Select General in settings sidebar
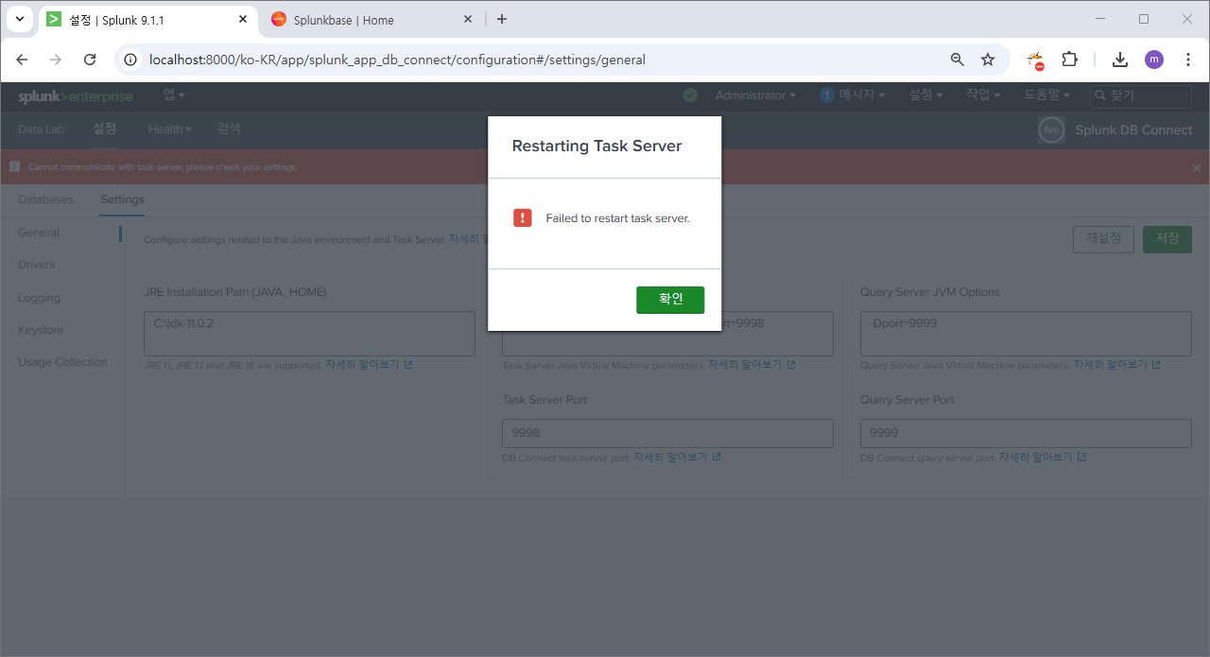 coord(39,233)
